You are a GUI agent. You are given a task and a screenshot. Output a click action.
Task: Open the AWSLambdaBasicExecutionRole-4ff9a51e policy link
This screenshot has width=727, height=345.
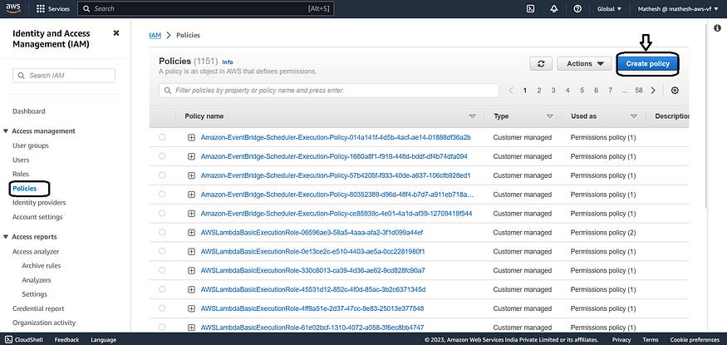(x=312, y=308)
